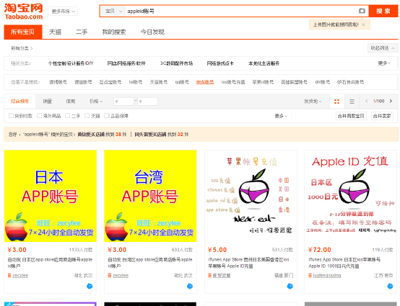Toggle 天猫 filter checkbox
The width and height of the screenshot is (400, 306).
click(x=87, y=116)
